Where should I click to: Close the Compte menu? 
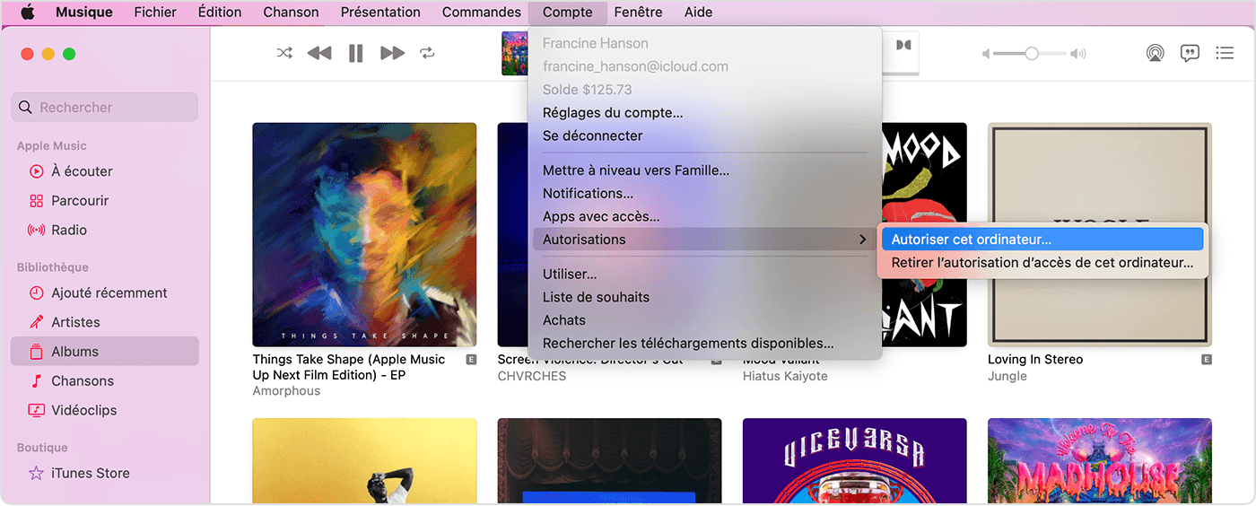click(568, 12)
